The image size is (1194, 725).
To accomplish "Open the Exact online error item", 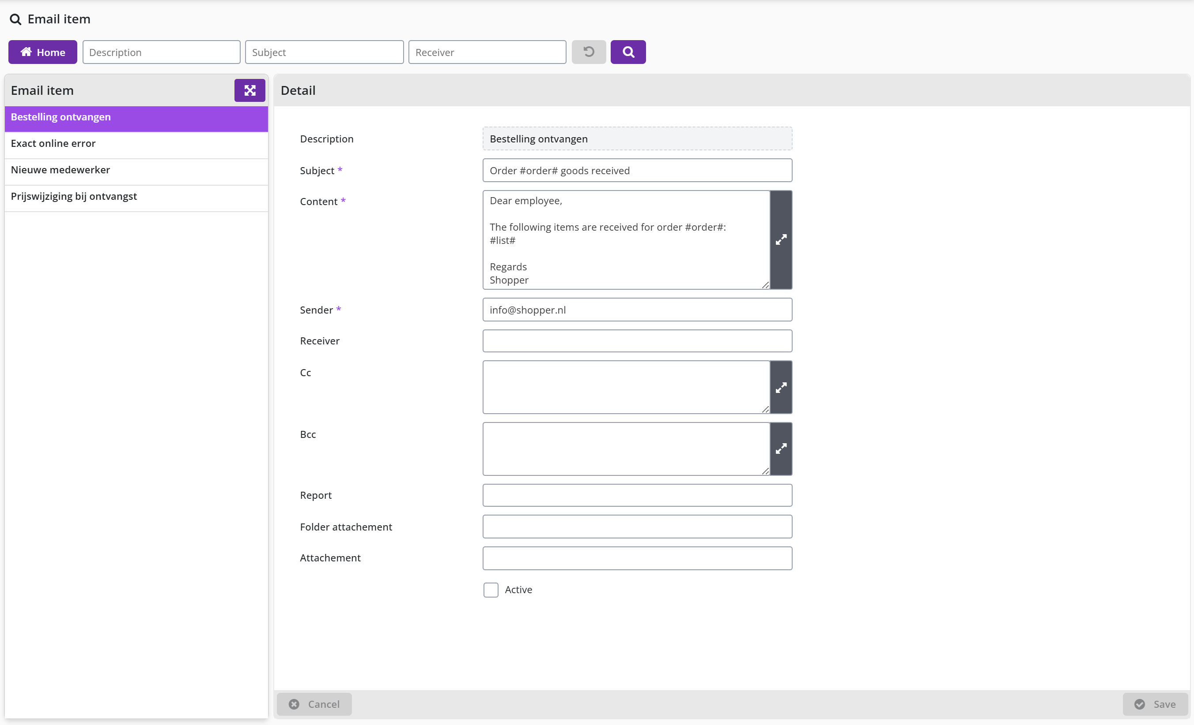I will (x=136, y=145).
